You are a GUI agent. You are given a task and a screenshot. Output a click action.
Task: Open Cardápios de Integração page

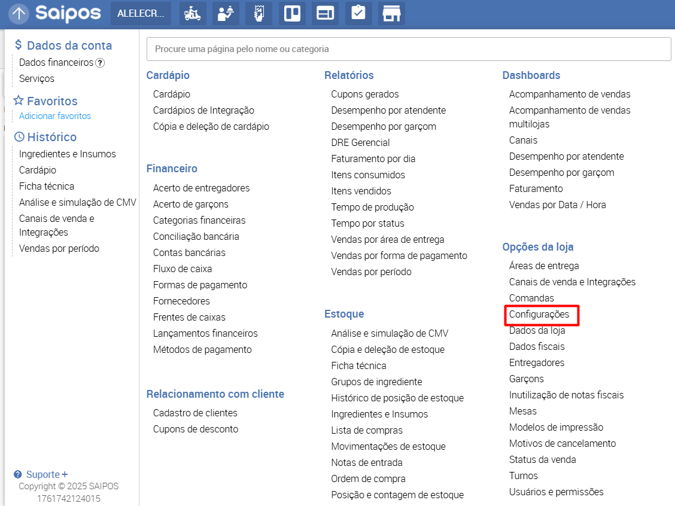(203, 110)
